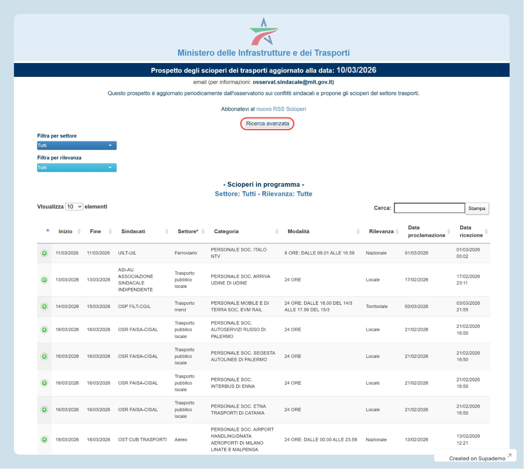This screenshot has width=524, height=469.
Task: Expand details for OST CUB Trasporti row
Action: pyautogui.click(x=44, y=439)
